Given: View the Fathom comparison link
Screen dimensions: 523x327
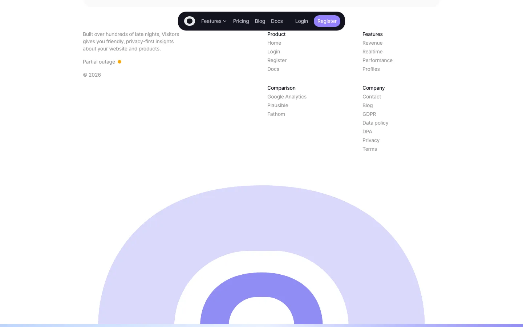Looking at the screenshot, I should pyautogui.click(x=276, y=114).
